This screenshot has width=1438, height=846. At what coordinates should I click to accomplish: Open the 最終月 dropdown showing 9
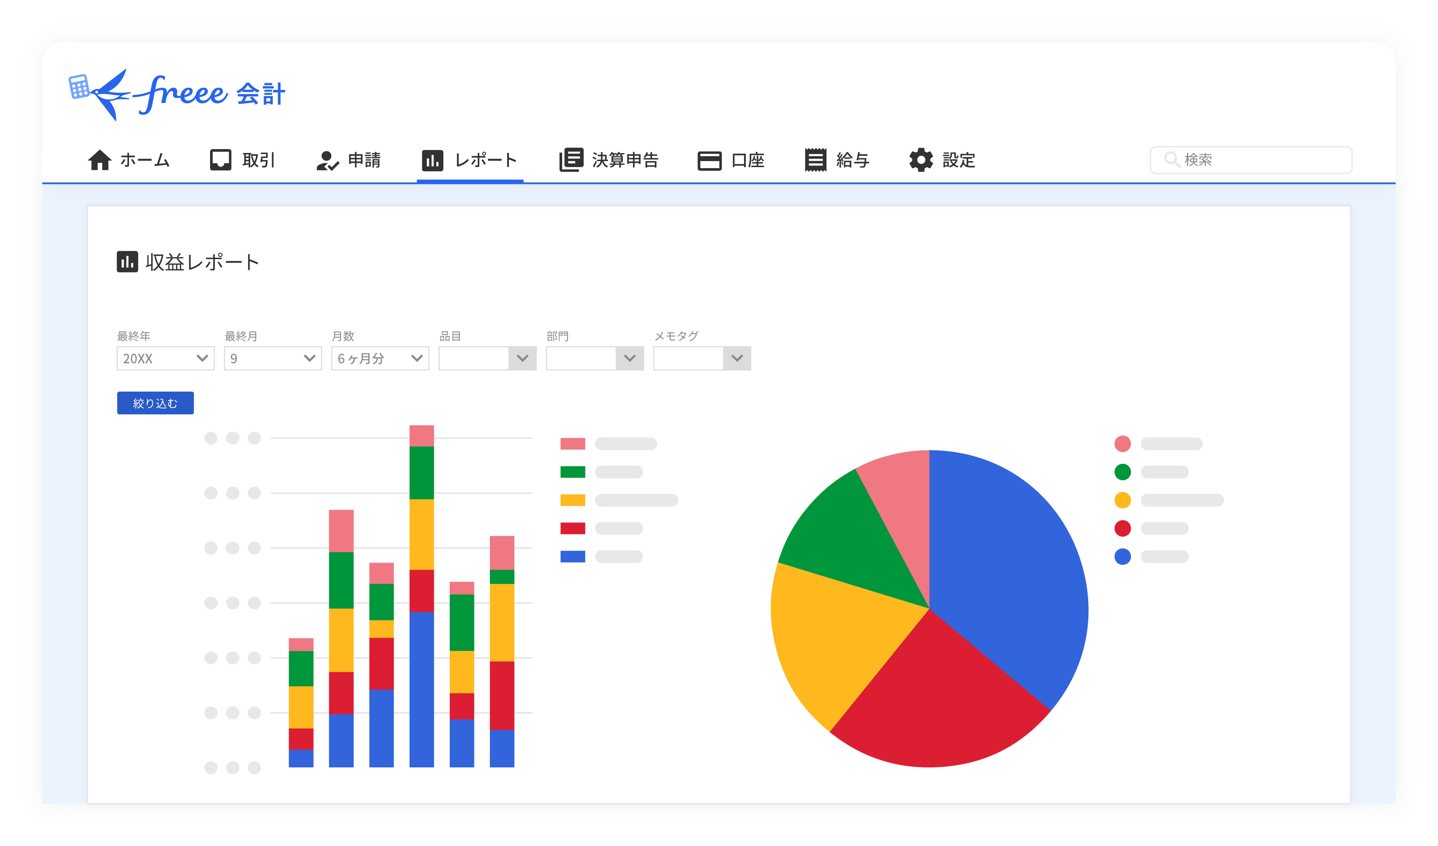(x=273, y=359)
